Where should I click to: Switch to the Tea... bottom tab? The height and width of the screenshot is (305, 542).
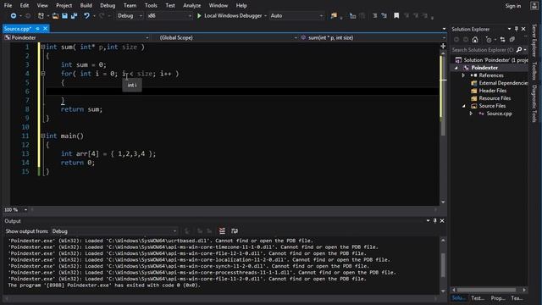point(517,298)
